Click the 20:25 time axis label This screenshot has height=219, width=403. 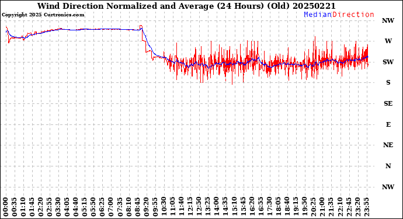pos(313,207)
